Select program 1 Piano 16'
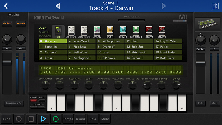Image resolution: width=222 pixels, height=125 pixels. click(x=53, y=47)
